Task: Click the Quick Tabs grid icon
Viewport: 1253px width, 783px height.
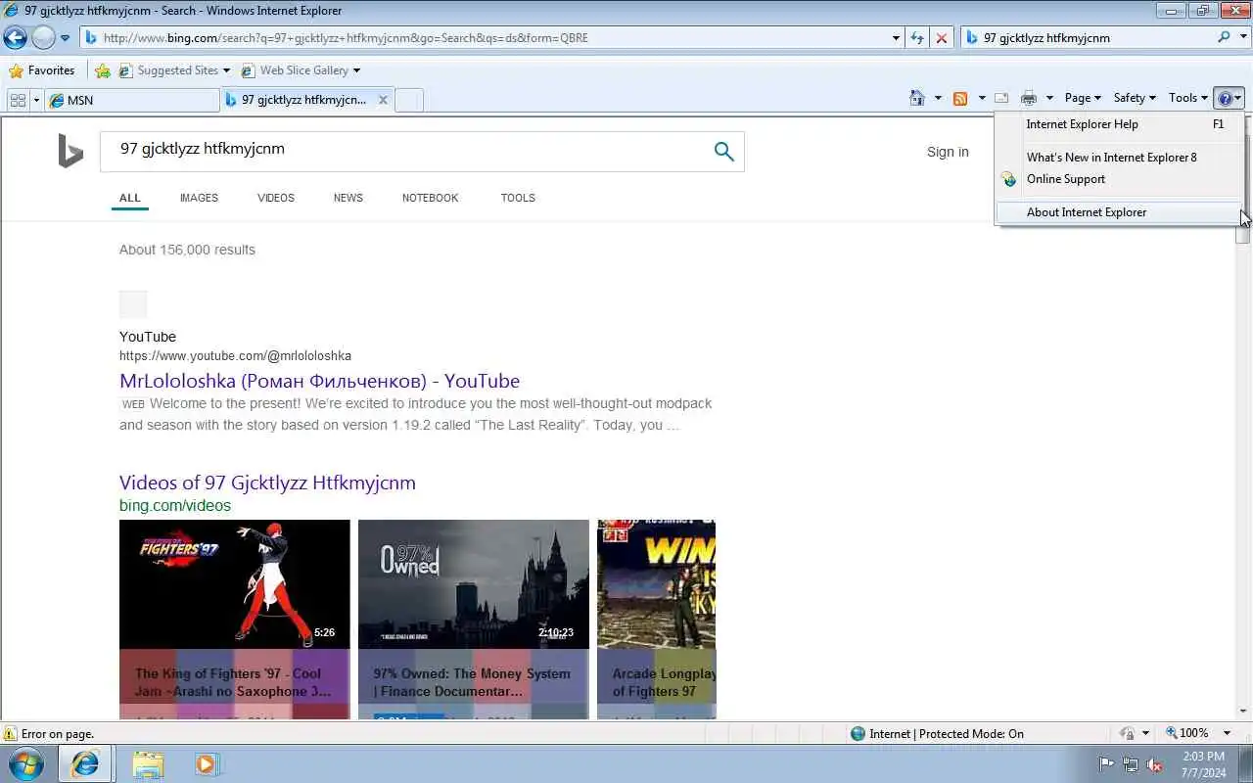Action: coord(18,100)
